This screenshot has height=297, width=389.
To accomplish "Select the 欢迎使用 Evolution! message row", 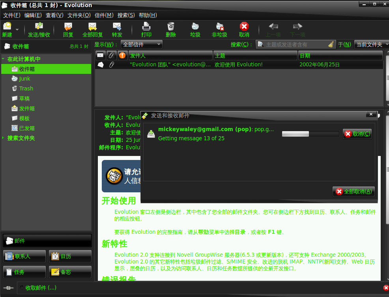I will click(x=239, y=65).
